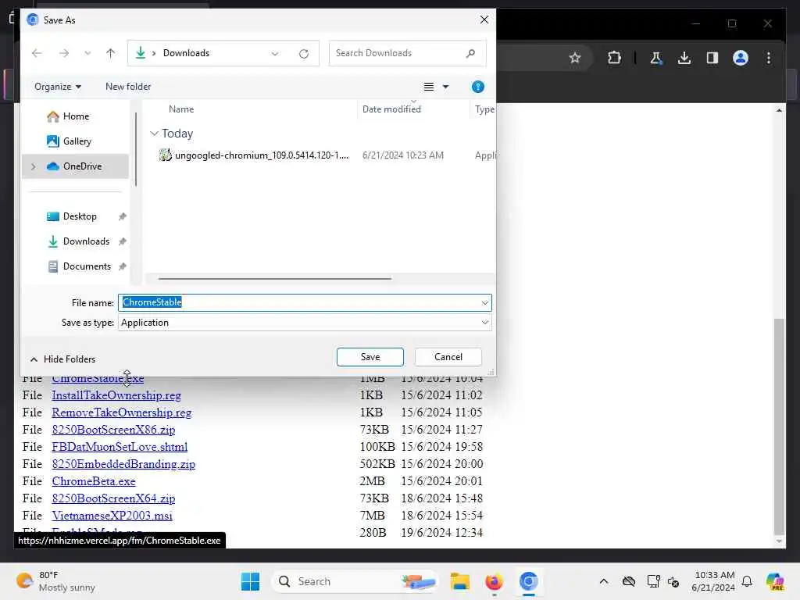Open the browser three-dot menu
This screenshot has width=800, height=600.
769,58
